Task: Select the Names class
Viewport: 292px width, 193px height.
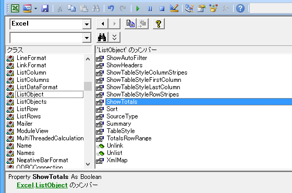Action: point(26,153)
